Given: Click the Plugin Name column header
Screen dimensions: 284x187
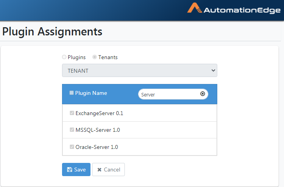Looking at the screenshot, I should (x=91, y=93).
